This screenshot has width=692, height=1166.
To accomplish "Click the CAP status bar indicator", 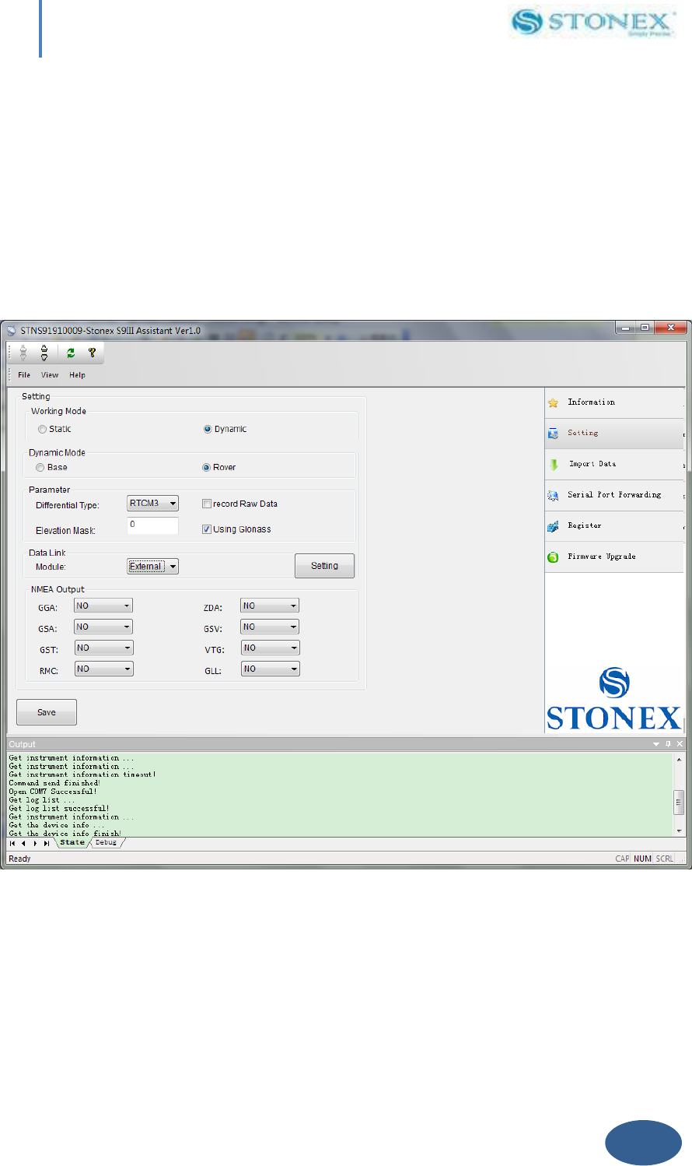I will (622, 859).
